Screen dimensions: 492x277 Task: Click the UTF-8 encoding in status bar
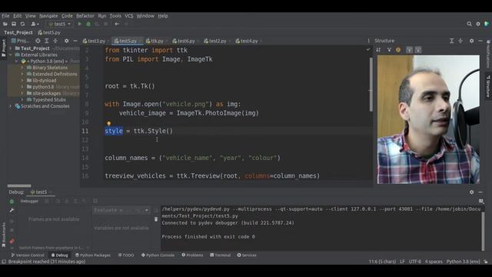pos(414,262)
